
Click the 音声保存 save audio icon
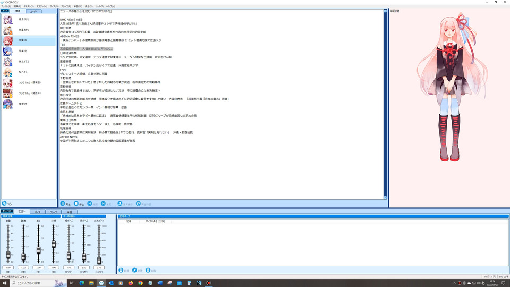pos(120,204)
